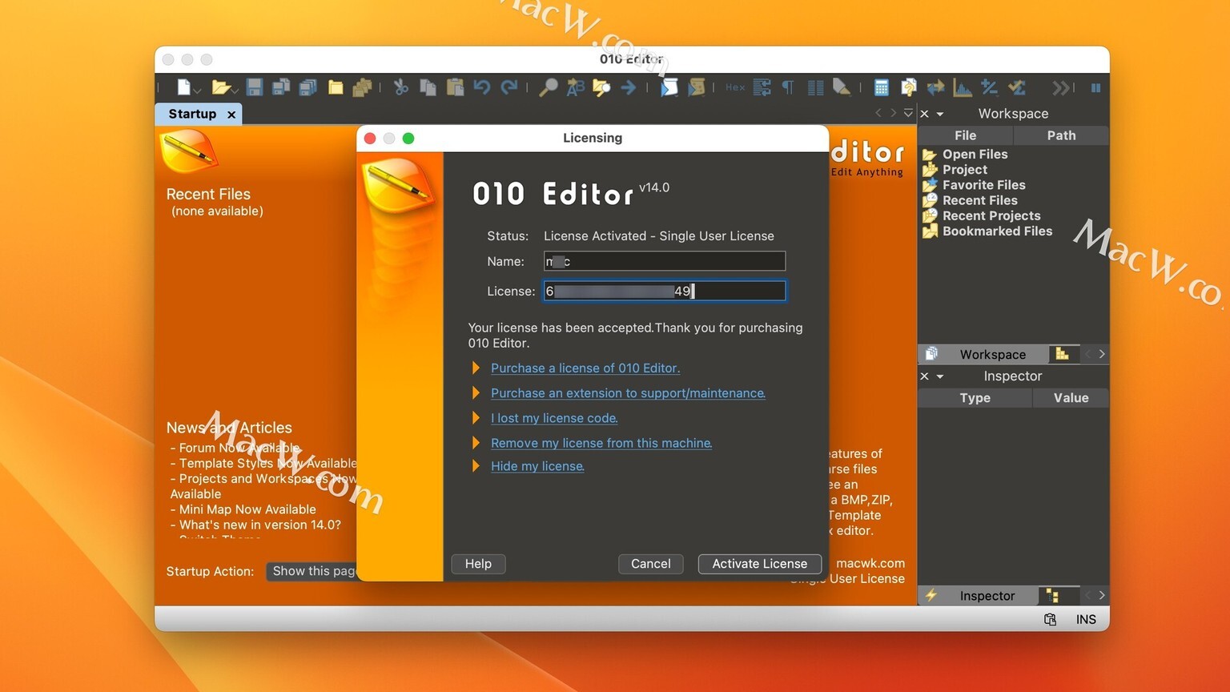Screen dimensions: 1230x692
Task: Click the License field in Licensing dialog
Action: pyautogui.click(x=665, y=291)
